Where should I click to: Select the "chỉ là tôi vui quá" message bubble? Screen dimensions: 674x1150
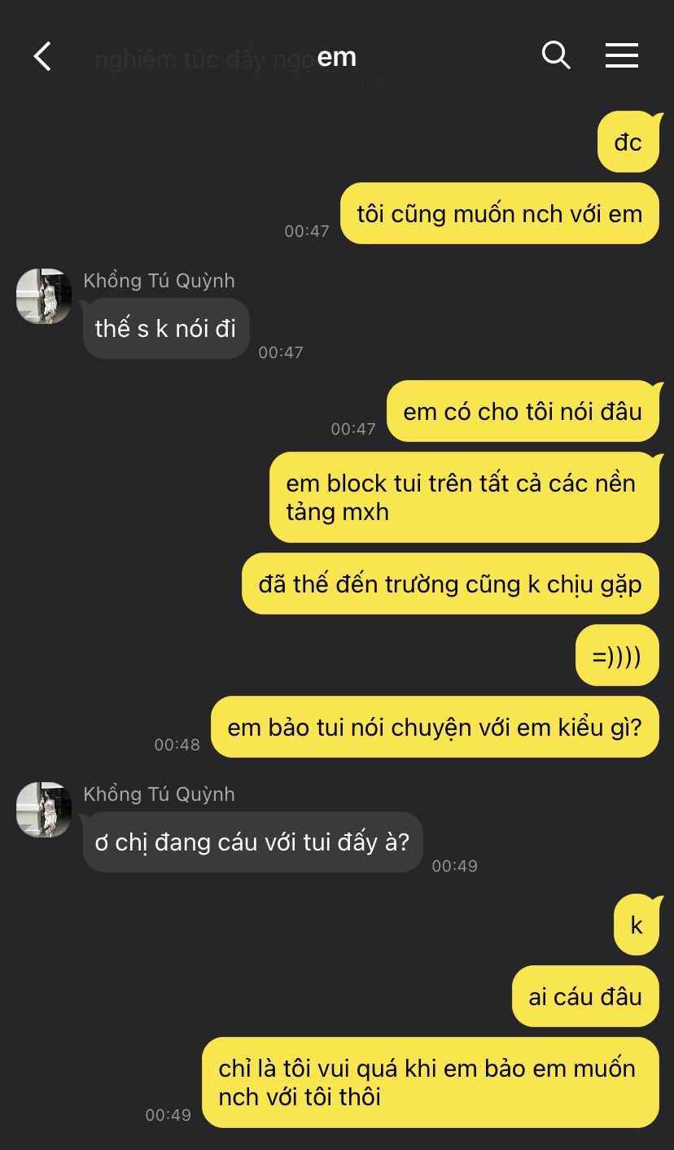(431, 1082)
